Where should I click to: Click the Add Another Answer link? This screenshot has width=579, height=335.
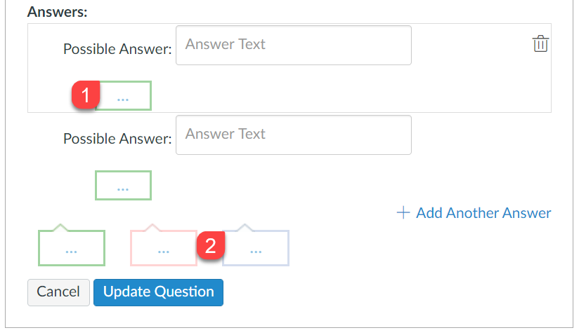point(483,212)
